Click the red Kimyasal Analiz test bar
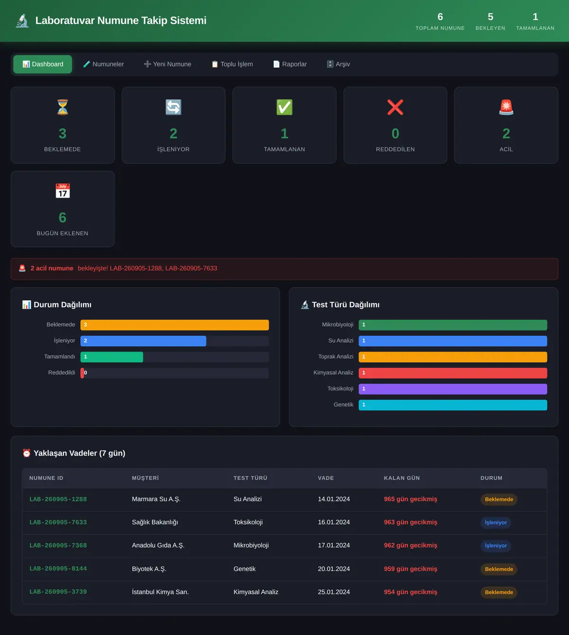Viewport: 569px width, 635px height. [x=453, y=373]
